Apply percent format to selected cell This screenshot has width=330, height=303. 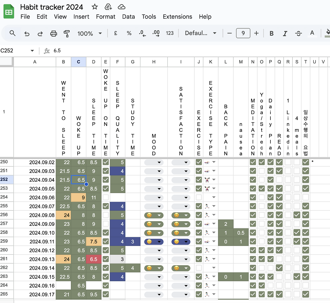click(129, 33)
